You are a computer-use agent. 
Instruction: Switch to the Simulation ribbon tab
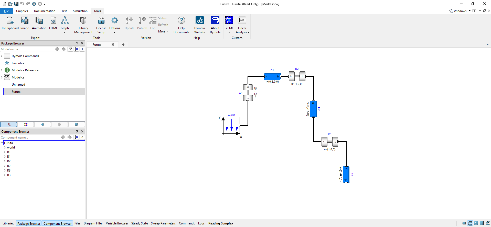[80, 11]
